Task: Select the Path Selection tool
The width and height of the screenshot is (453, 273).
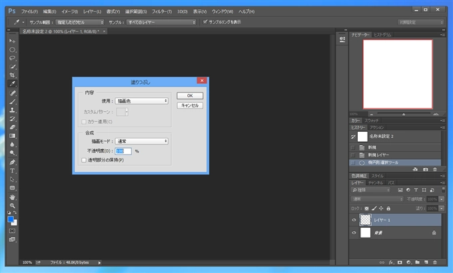Action: [x=12, y=179]
